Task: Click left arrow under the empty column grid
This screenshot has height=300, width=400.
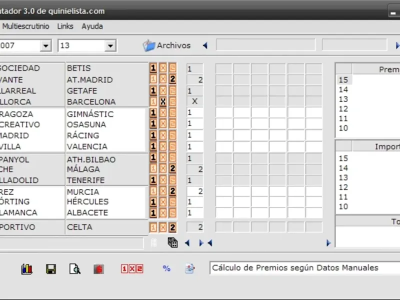Action: tap(210, 243)
